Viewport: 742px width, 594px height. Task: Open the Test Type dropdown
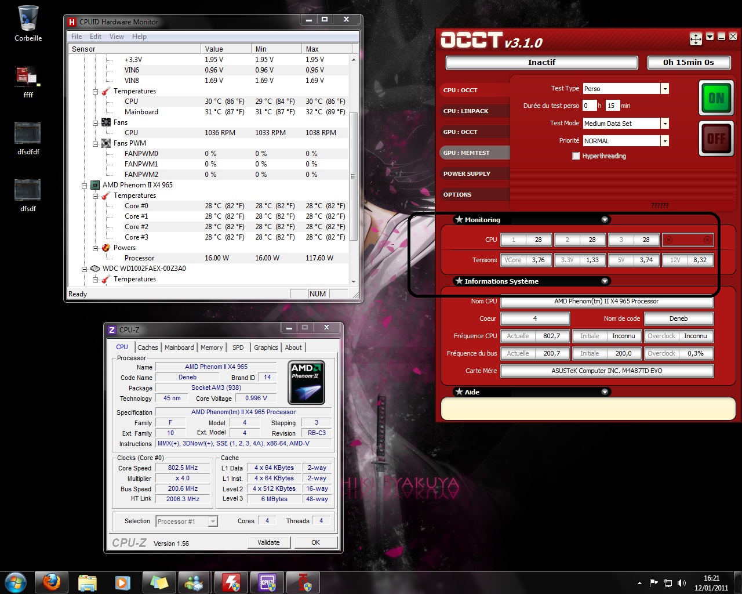(x=665, y=89)
